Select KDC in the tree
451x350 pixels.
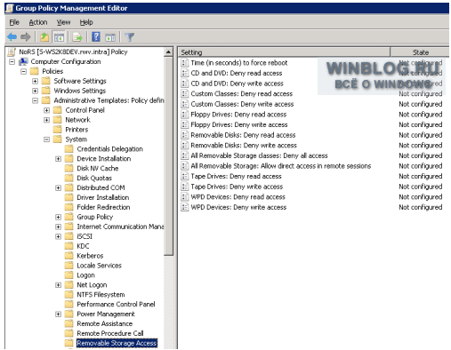[x=83, y=246]
